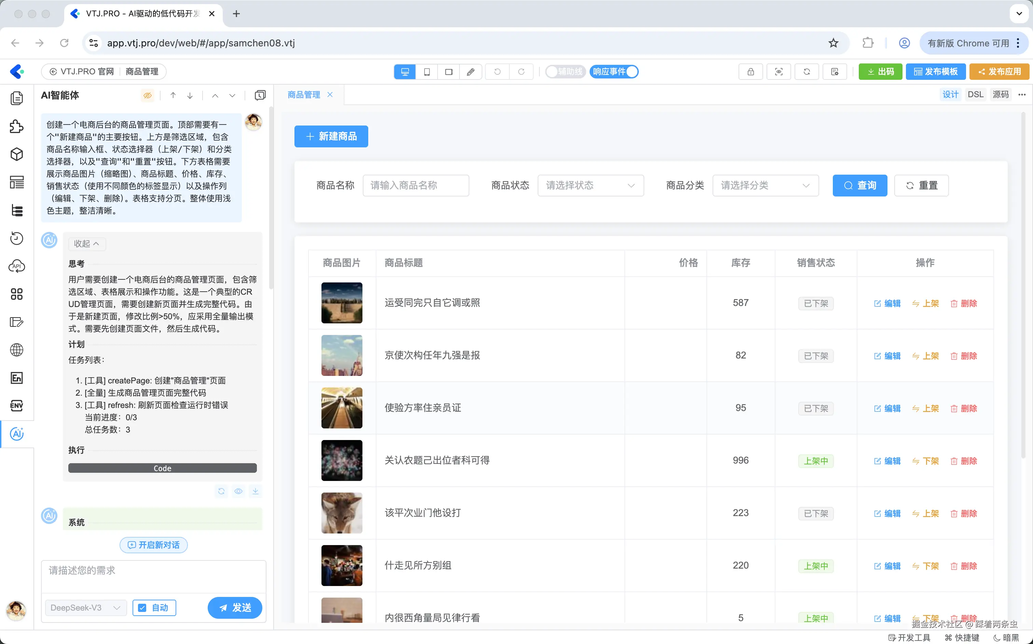1033x644 pixels.
Task: Switch to the 源码 source tab
Action: (x=1000, y=94)
